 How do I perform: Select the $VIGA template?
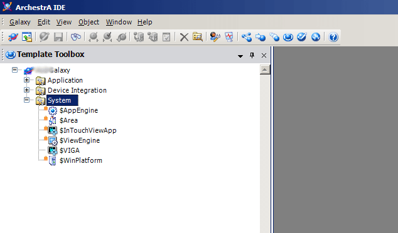click(x=70, y=150)
